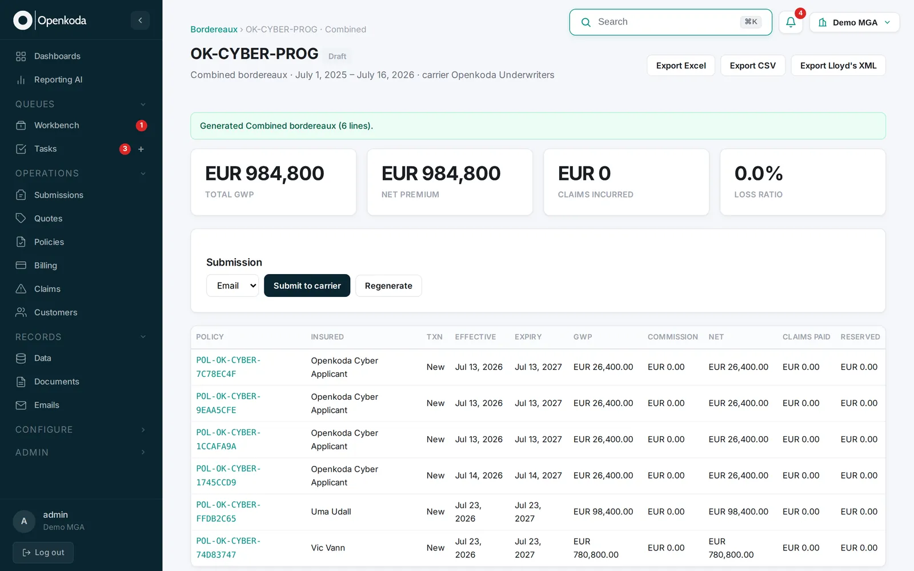Click the Emails envelope icon
Screen dimensions: 914x571
[x=21, y=405]
